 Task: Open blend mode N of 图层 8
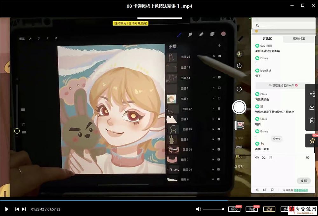point(213,179)
